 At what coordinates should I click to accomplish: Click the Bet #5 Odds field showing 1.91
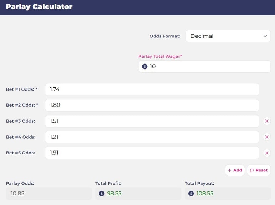(x=152, y=153)
